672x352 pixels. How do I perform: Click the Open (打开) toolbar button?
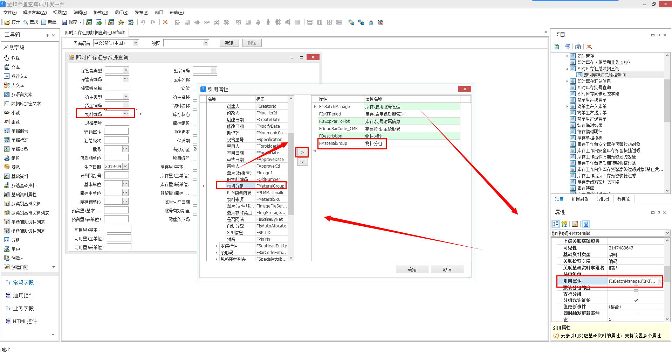(x=12, y=22)
